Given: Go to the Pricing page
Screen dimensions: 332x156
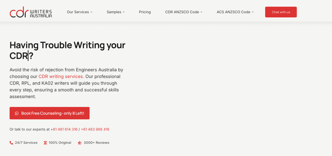Looking at the screenshot, I should pos(145,12).
